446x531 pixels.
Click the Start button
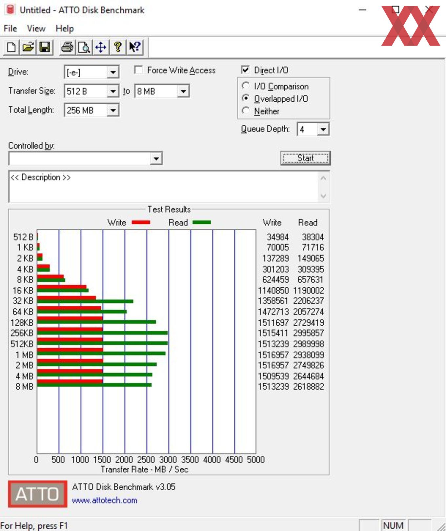tap(305, 158)
